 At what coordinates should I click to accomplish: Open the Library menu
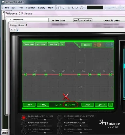[42, 8]
